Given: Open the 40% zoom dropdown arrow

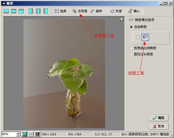Looking at the screenshot, I should (18, 134).
